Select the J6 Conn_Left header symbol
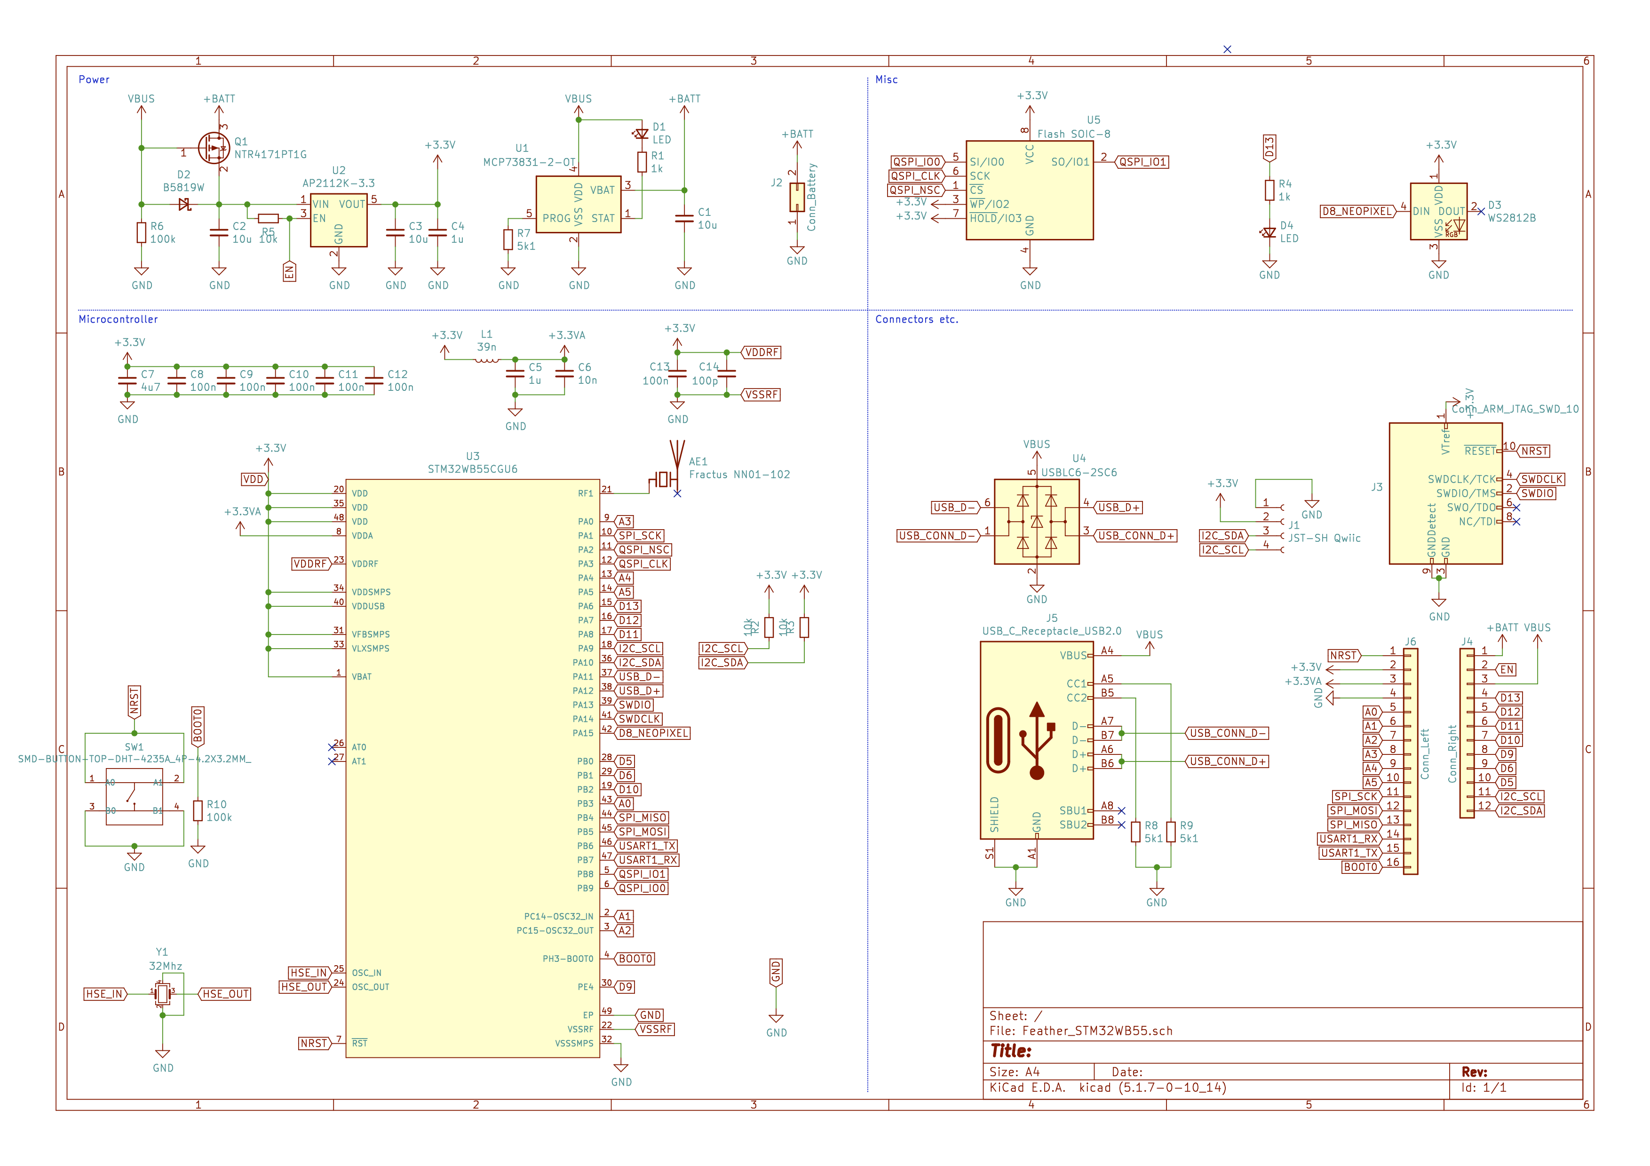This screenshot has width=1650, height=1166. click(1410, 761)
